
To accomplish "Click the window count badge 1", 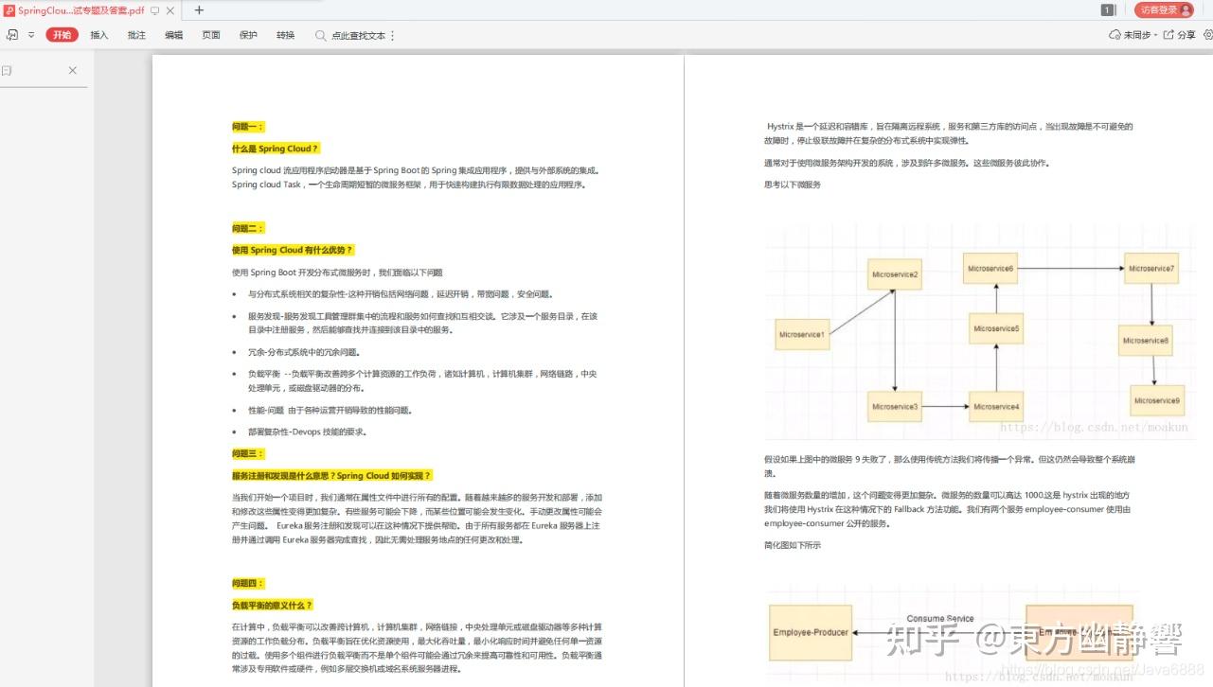I will tap(1107, 9).
